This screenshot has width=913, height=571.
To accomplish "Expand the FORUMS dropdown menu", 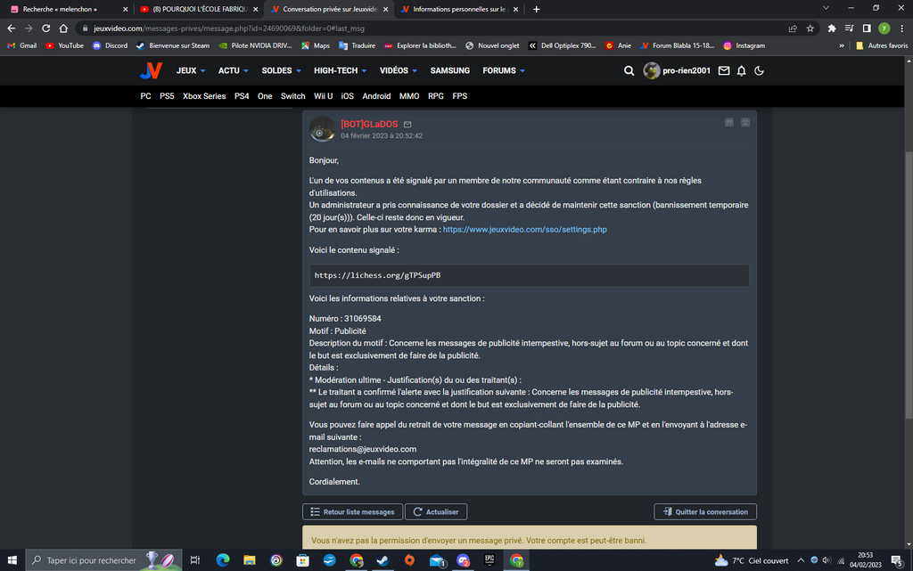I will [504, 70].
